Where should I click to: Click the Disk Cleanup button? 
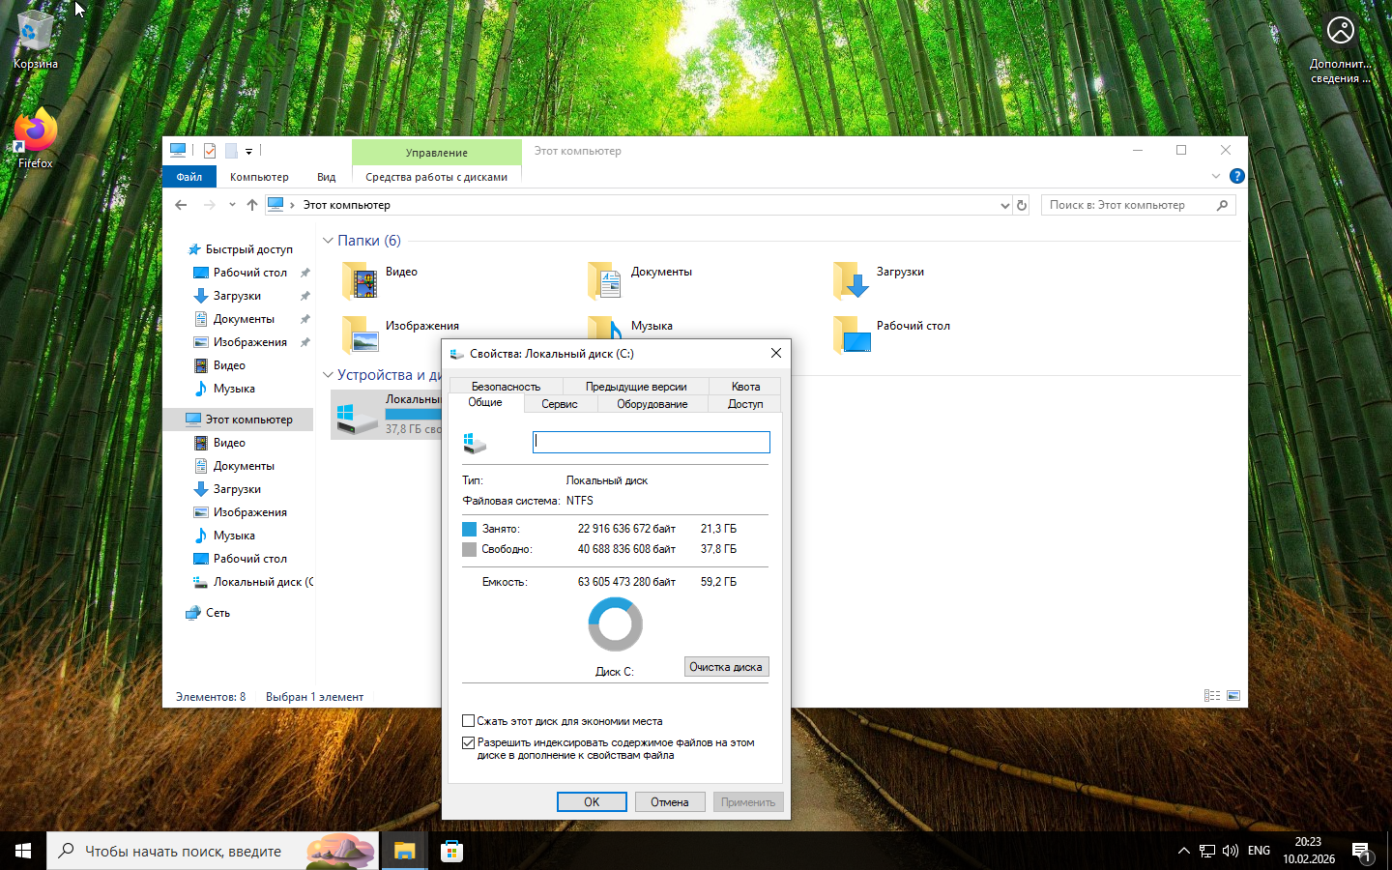tap(726, 667)
